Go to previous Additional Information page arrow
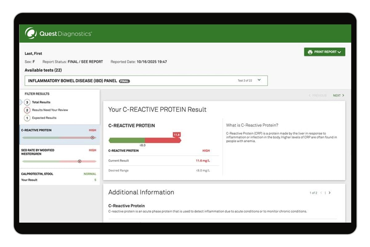 pos(321,193)
